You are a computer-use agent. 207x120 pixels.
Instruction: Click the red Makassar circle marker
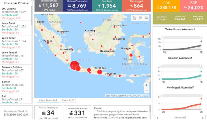coord(131,55)
